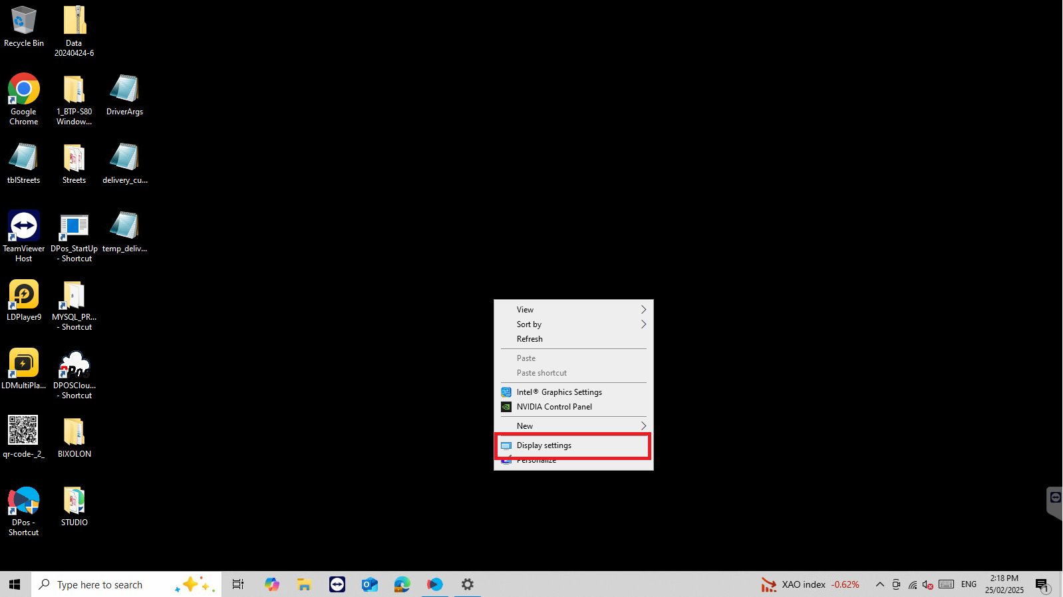Click the taskbar search box
The image size is (1063, 597).
coord(126,584)
